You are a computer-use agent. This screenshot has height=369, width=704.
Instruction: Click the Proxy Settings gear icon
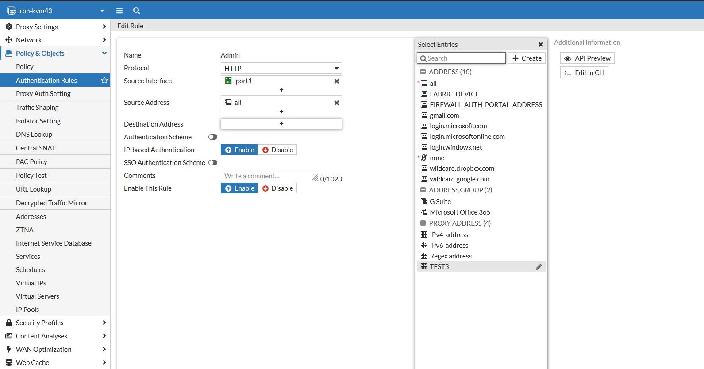tap(9, 27)
